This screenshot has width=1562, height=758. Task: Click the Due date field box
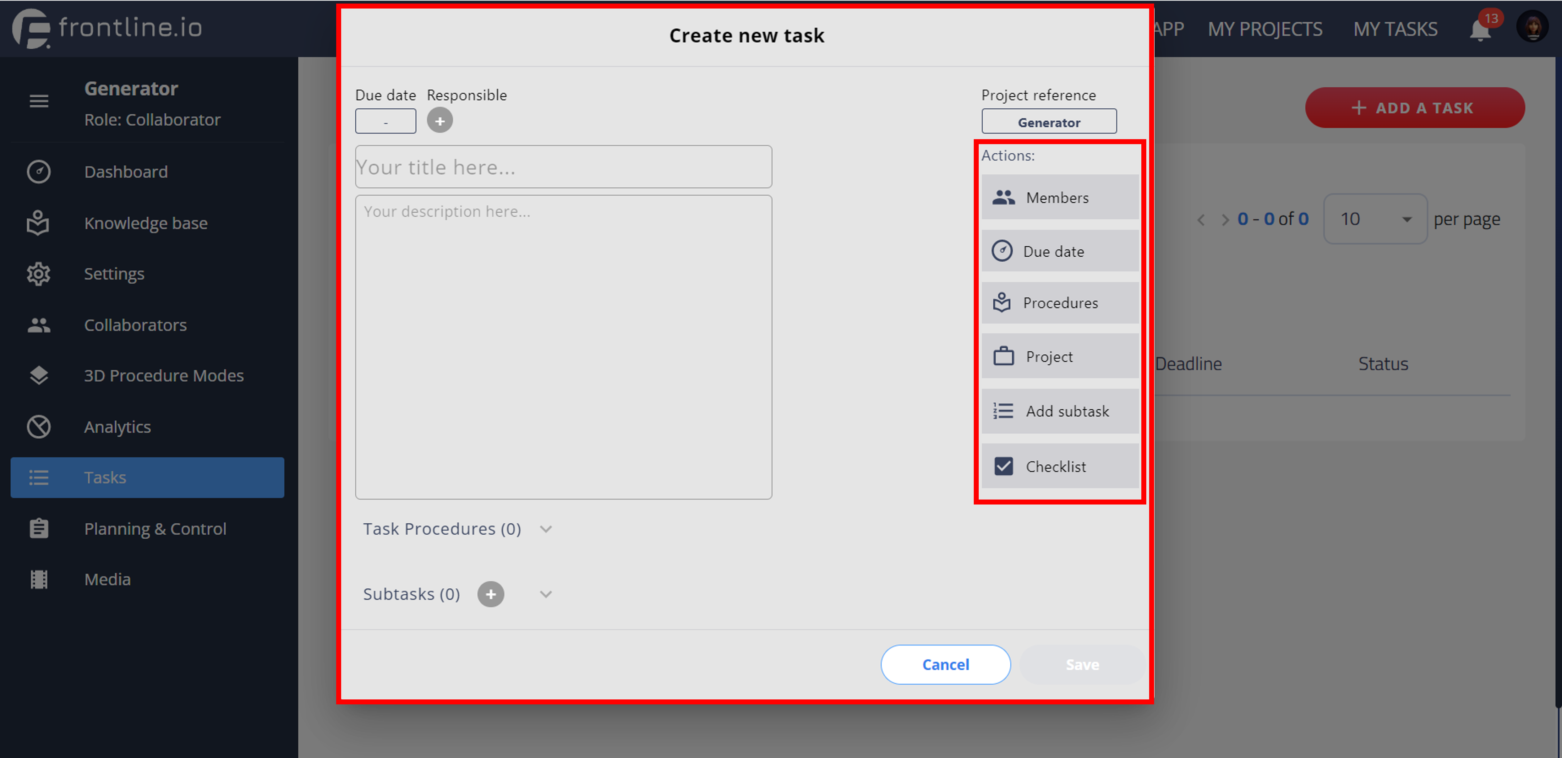386,121
